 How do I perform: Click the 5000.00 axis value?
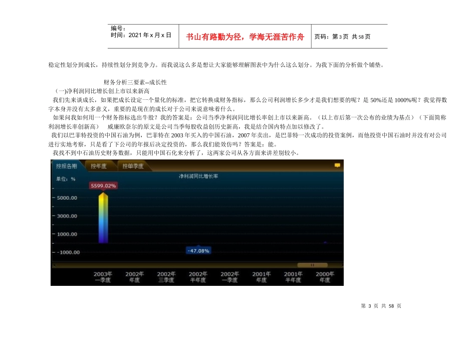tap(67, 198)
